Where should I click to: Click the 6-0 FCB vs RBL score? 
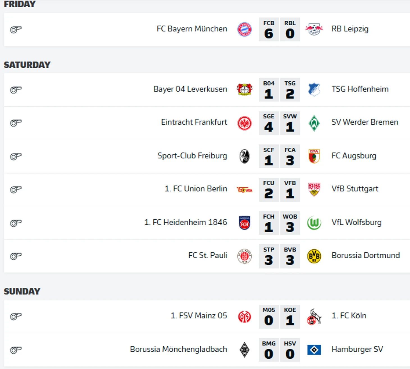click(279, 29)
